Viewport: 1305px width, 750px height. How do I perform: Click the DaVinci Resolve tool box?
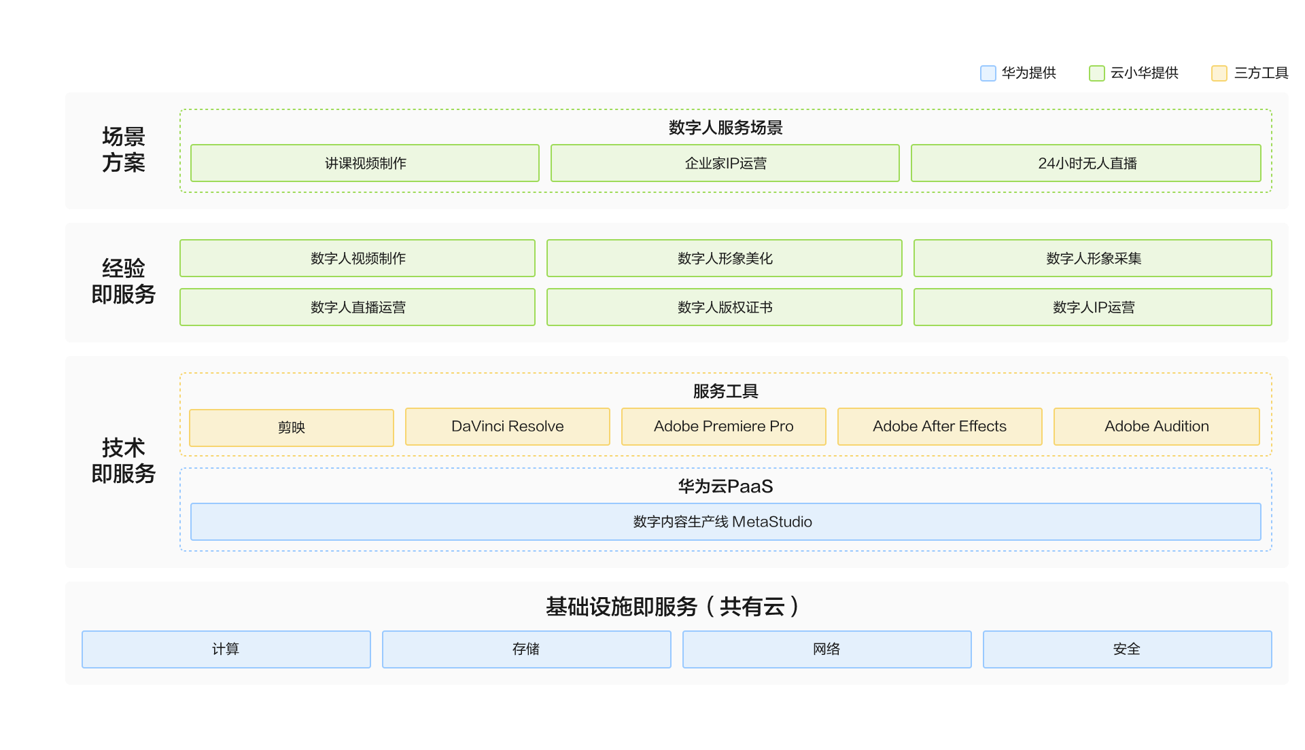[508, 427]
